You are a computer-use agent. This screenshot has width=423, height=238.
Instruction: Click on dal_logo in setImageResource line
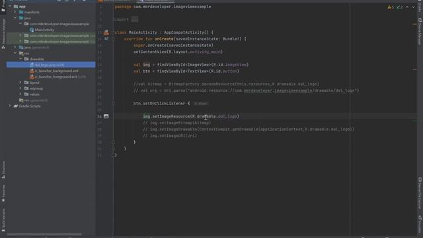click(x=227, y=116)
